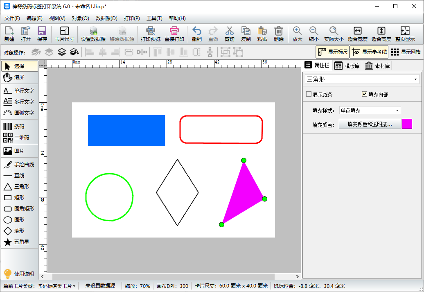Pick the 手绘曲线 freehand curve tool
The height and width of the screenshot is (292, 424).
[x=20, y=165]
